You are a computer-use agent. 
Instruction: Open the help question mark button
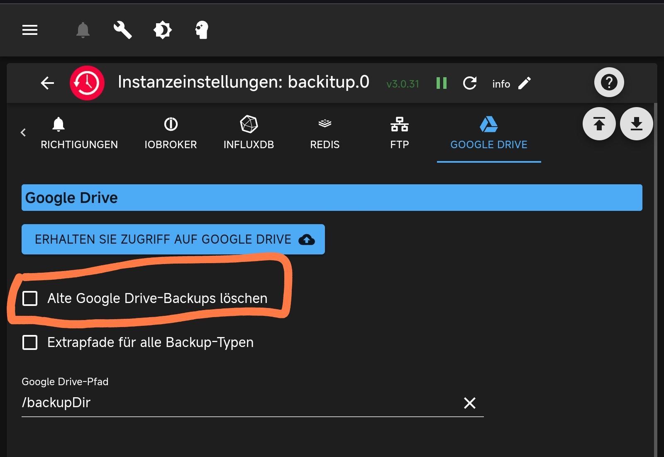point(609,82)
